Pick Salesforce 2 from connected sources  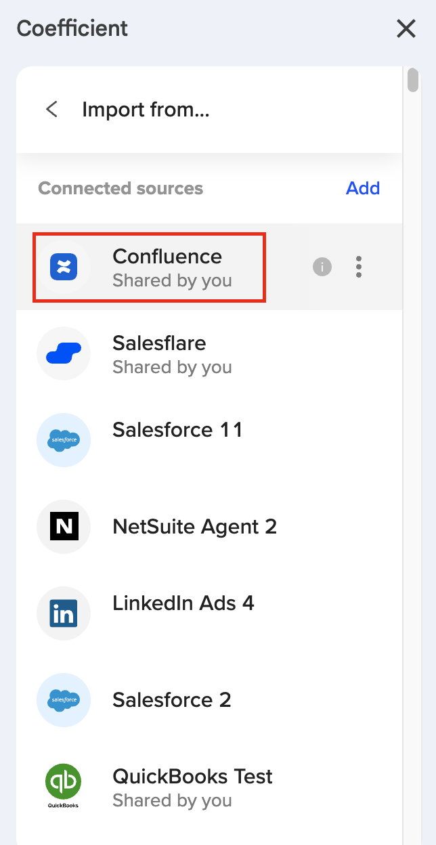click(209, 700)
